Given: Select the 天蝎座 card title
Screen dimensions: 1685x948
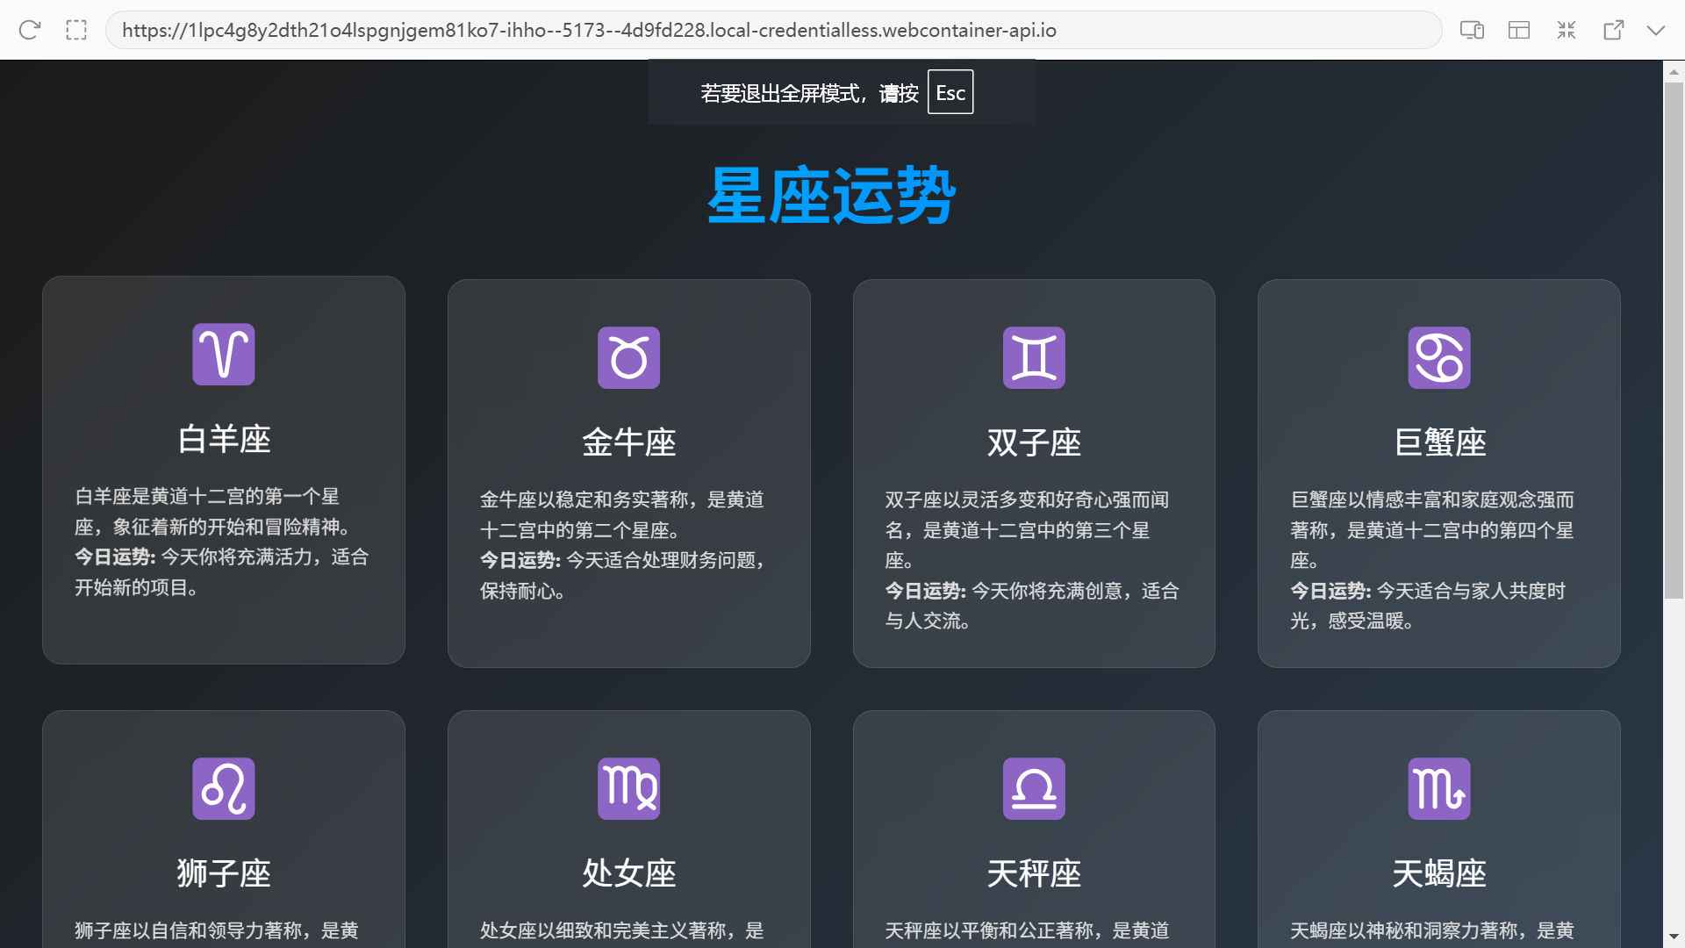Looking at the screenshot, I should [1439, 873].
